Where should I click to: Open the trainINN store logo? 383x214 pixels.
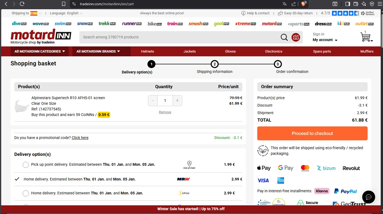pyautogui.click(x=175, y=24)
